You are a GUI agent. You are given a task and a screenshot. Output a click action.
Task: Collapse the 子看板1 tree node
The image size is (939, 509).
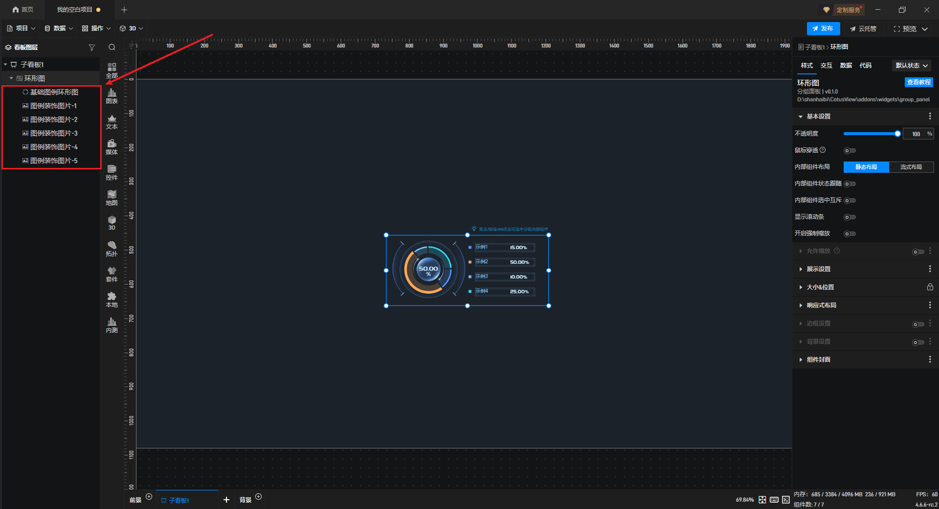click(x=5, y=65)
